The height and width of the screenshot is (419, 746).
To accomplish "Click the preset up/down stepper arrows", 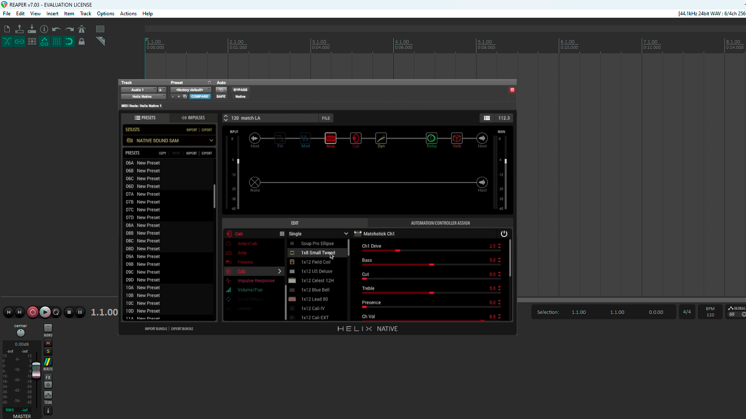I will tap(226, 118).
